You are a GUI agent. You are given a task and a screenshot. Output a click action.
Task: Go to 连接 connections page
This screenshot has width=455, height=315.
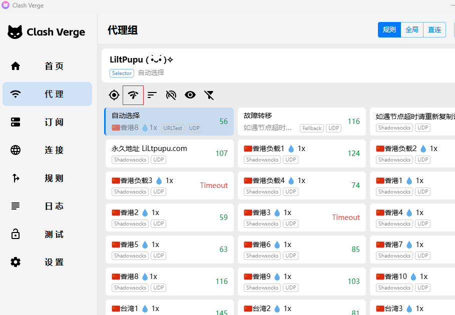(x=48, y=150)
